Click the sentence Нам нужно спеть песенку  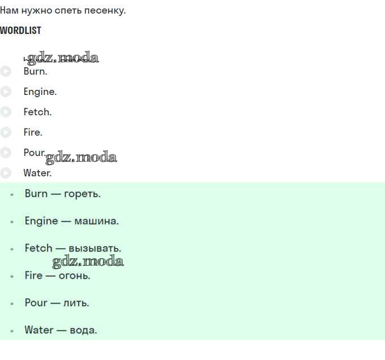(63, 11)
